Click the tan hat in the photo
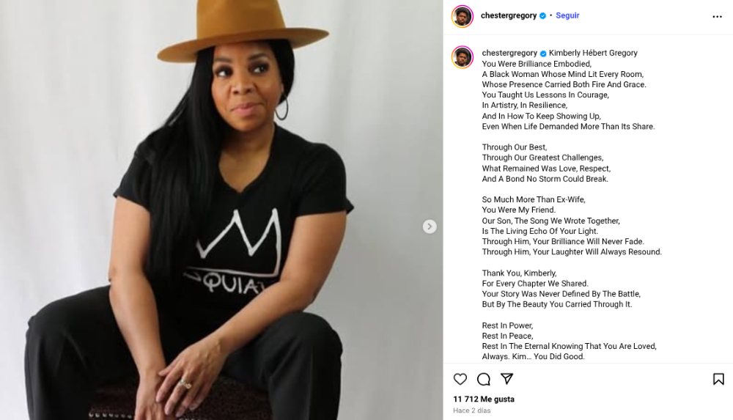 tap(243, 29)
